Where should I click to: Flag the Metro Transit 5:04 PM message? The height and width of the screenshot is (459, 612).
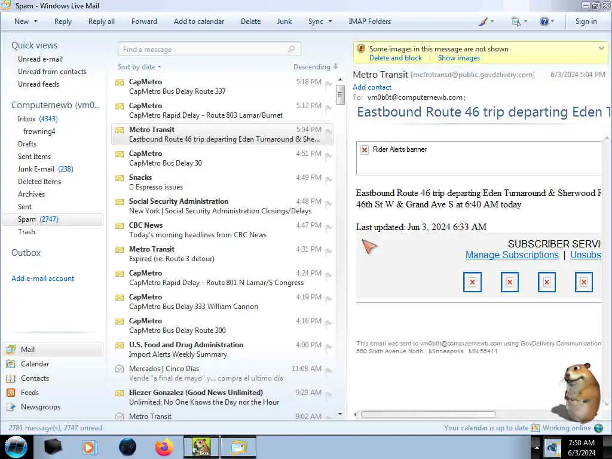(329, 131)
